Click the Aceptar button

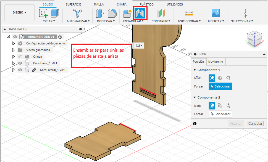tap(236, 124)
